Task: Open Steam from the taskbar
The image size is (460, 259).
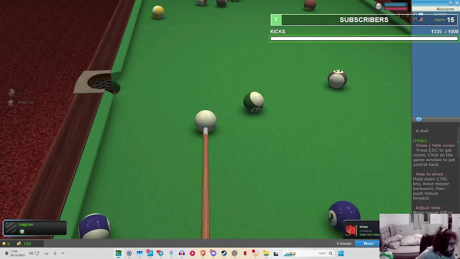Action: (224, 254)
